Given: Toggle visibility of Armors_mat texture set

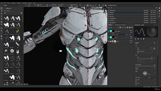Looking at the screenshot, I should click(x=108, y=10).
